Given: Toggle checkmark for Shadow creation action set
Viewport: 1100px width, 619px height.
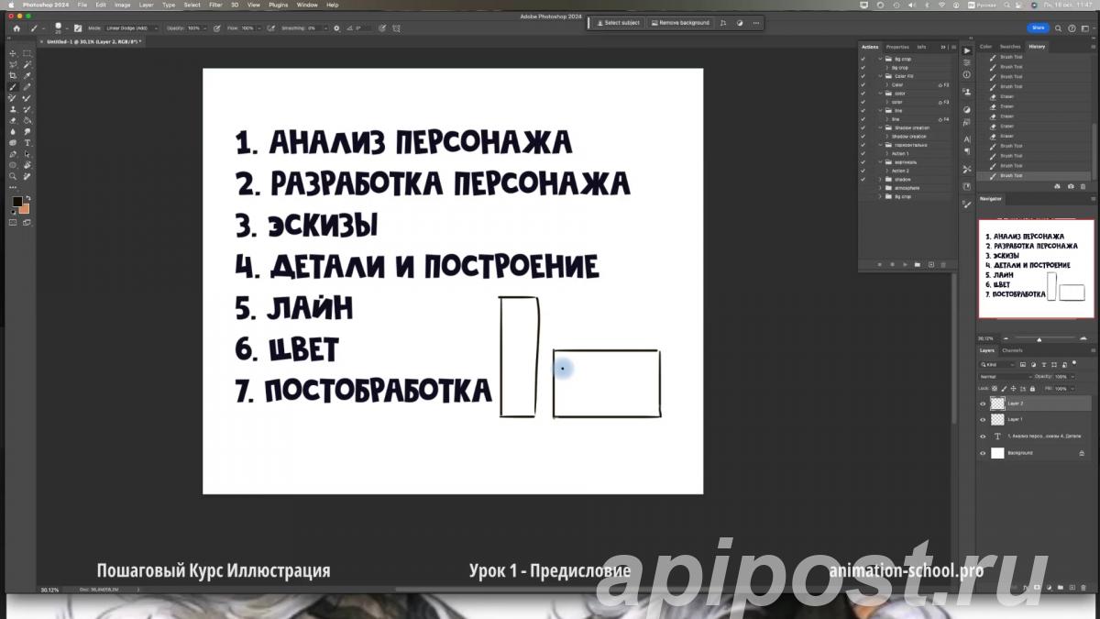Looking at the screenshot, I should (863, 127).
